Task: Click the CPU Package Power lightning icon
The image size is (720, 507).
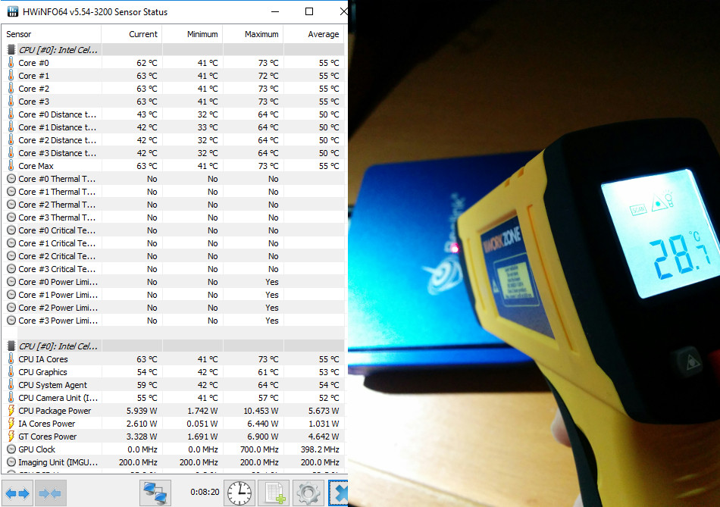Action: [x=11, y=411]
